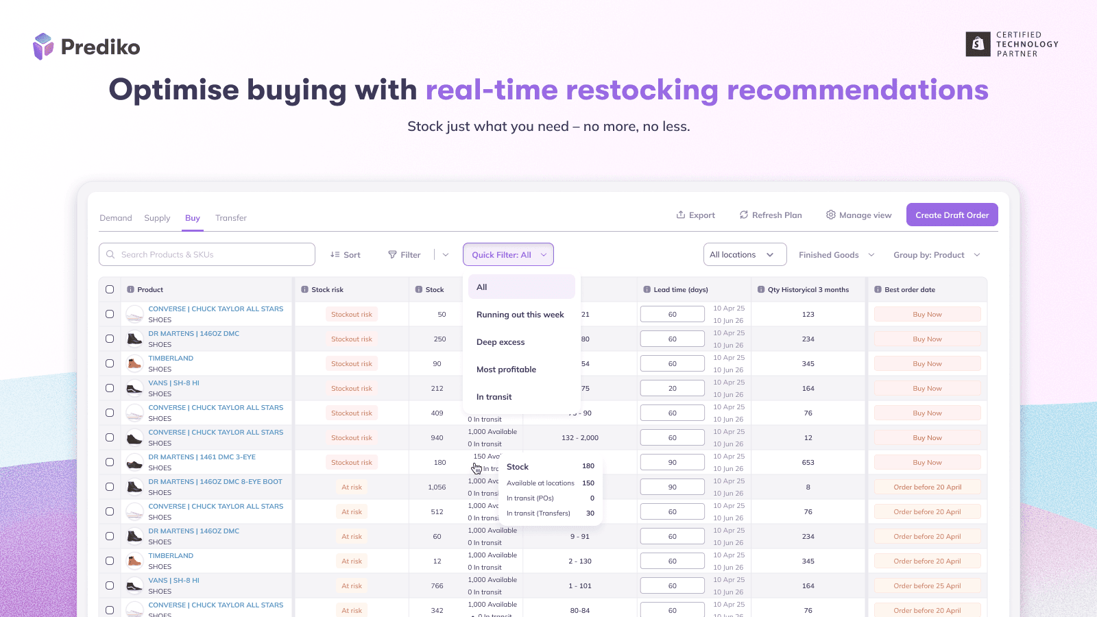The height and width of the screenshot is (617, 1097).
Task: Click info icon beside Product column header
Action: coord(130,289)
